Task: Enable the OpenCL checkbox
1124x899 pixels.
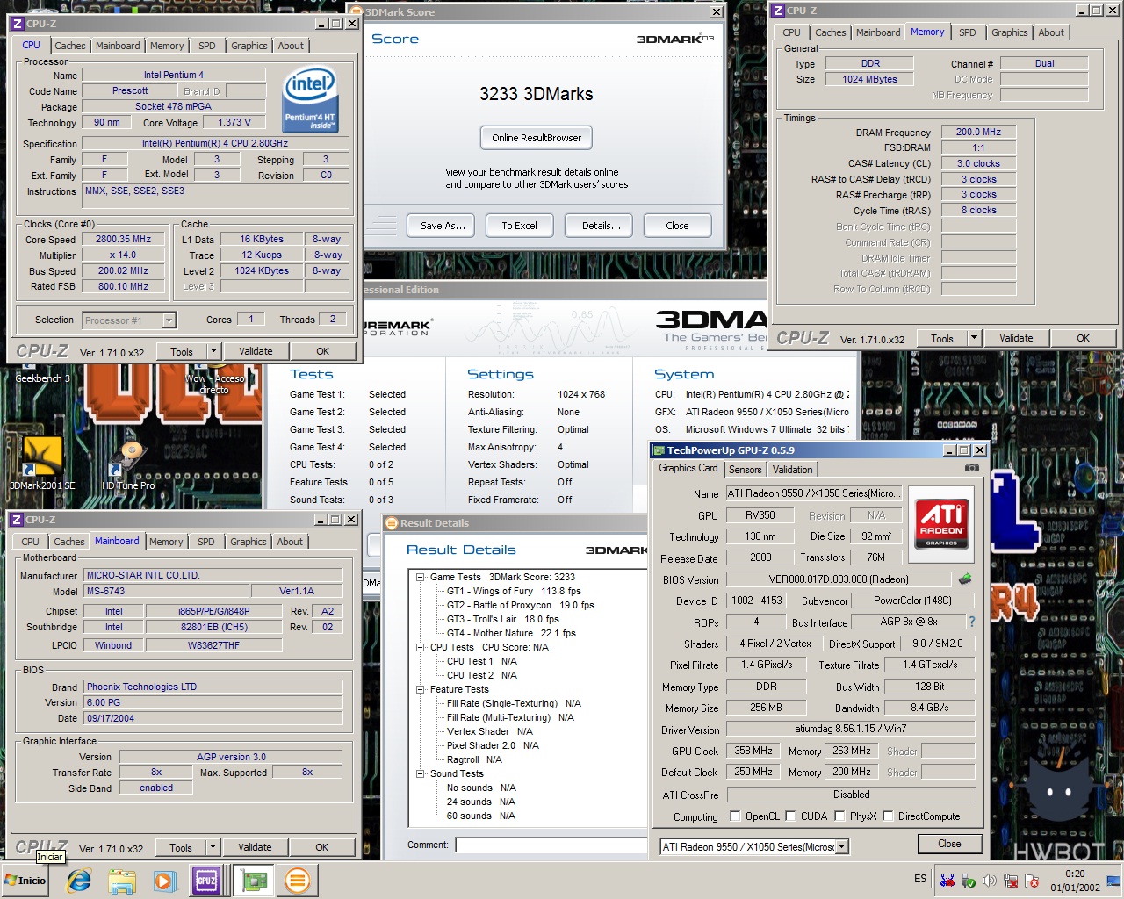Action: pyautogui.click(x=735, y=816)
